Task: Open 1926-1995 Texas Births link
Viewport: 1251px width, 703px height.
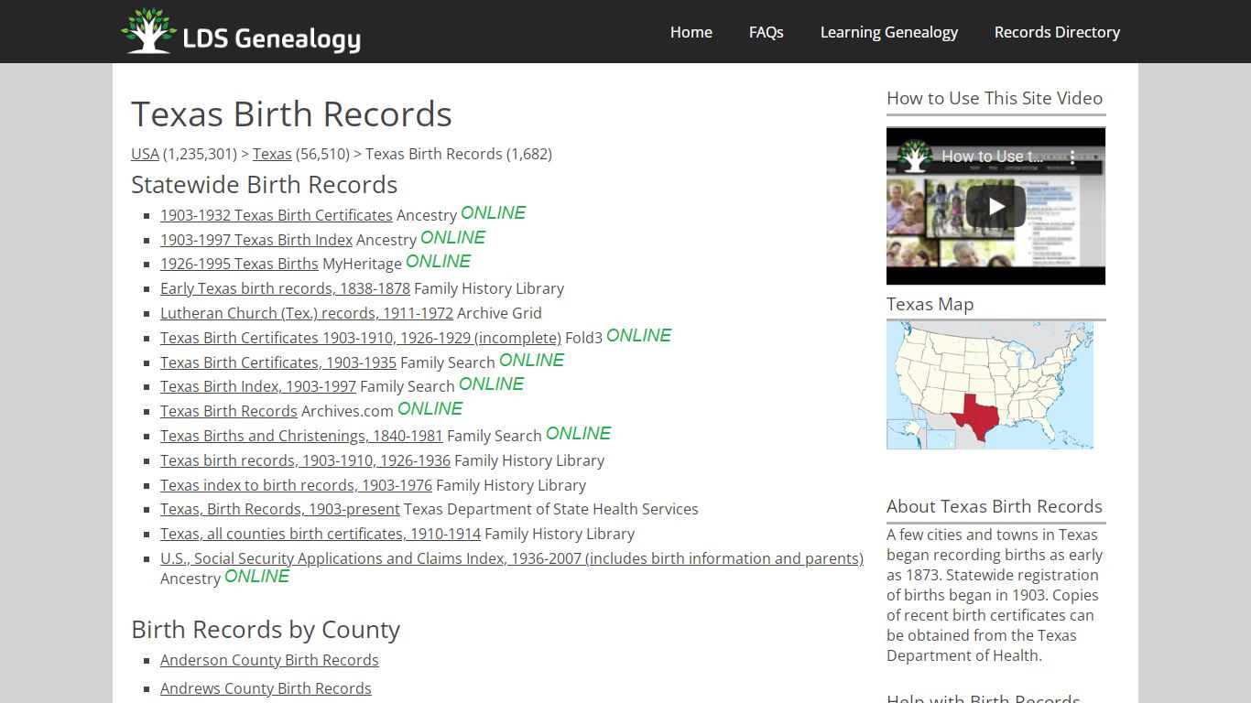Action: pos(239,264)
